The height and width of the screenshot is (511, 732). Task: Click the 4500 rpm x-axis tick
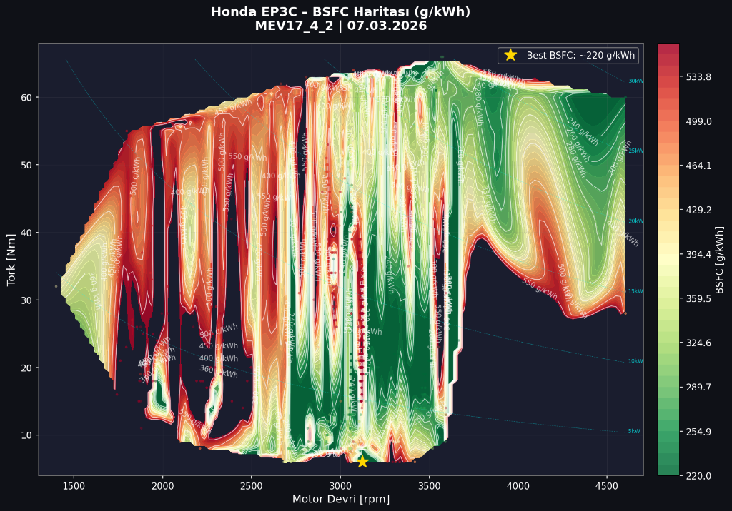pyautogui.click(x=607, y=485)
